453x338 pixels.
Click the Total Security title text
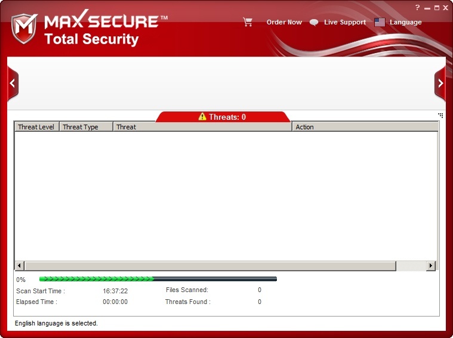[x=91, y=39]
